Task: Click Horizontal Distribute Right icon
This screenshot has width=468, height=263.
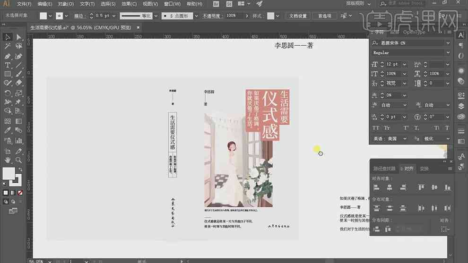Action: click(x=447, y=208)
